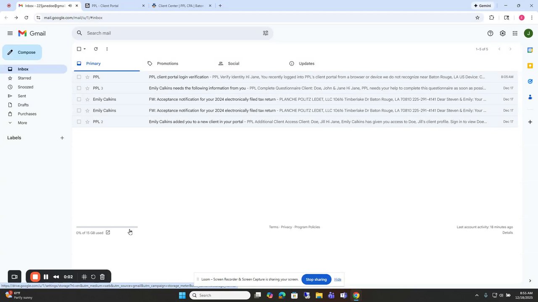538x302 pixels.
Task: Select checkbox for PPL 2 new client email
Action: coord(79,122)
